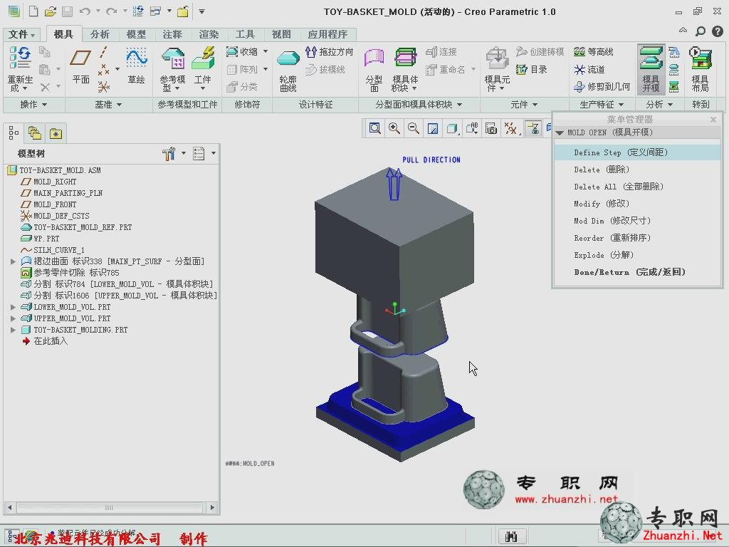
Task: Switch to the 渲染 ribbon tab
Action: (209, 34)
